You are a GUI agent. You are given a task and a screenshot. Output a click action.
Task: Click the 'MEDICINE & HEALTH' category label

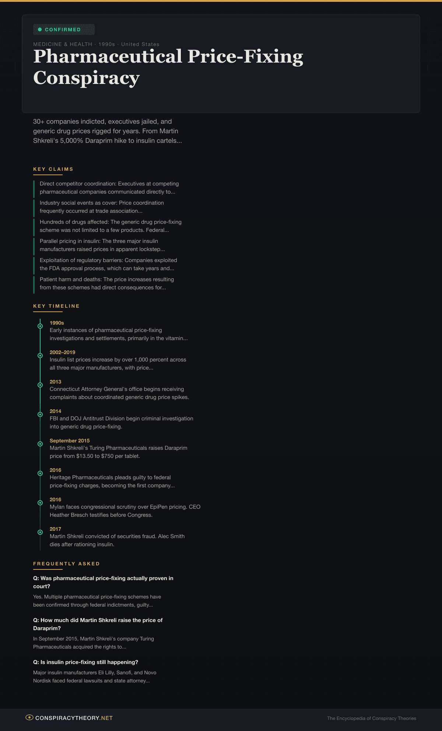click(63, 44)
